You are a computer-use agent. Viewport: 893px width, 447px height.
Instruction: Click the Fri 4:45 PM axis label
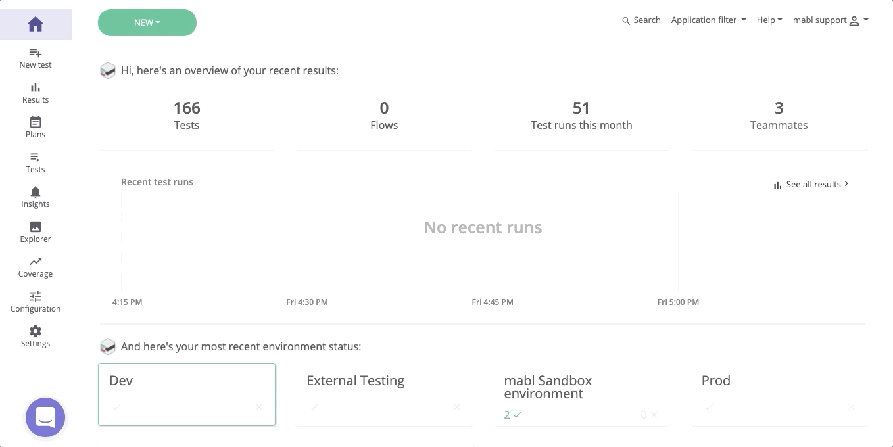493,302
